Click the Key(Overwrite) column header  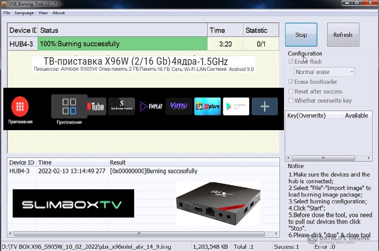(314, 116)
